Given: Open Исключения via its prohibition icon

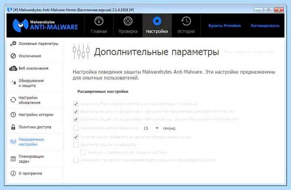Looking at the screenshot, I should [x=13, y=56].
